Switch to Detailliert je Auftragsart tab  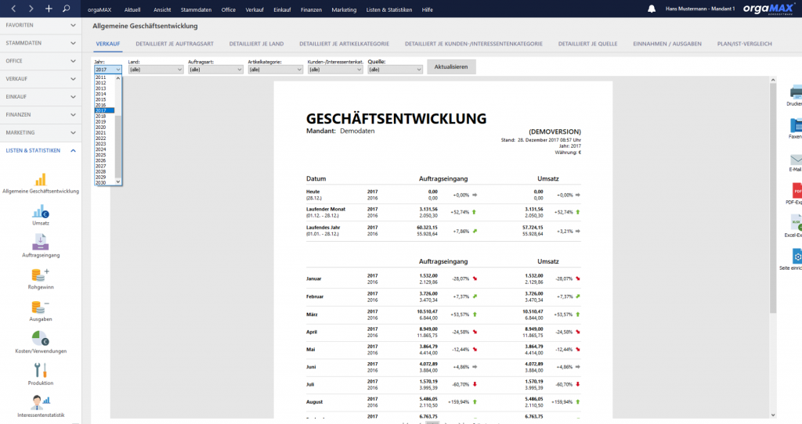[175, 44]
